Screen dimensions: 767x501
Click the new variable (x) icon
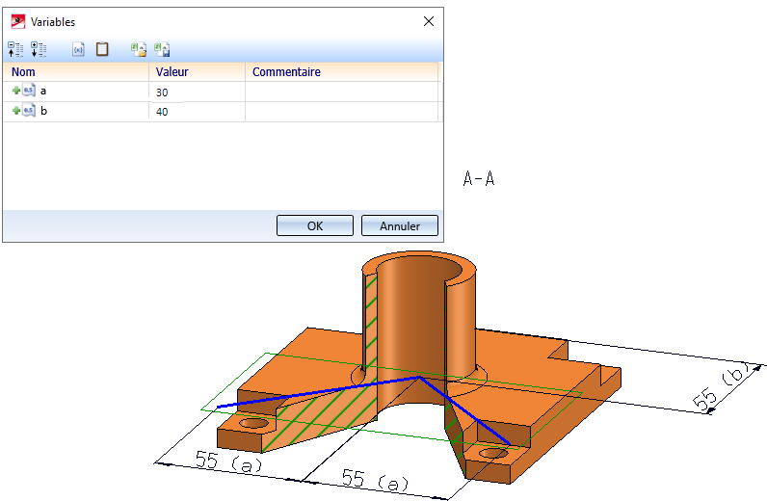[79, 48]
